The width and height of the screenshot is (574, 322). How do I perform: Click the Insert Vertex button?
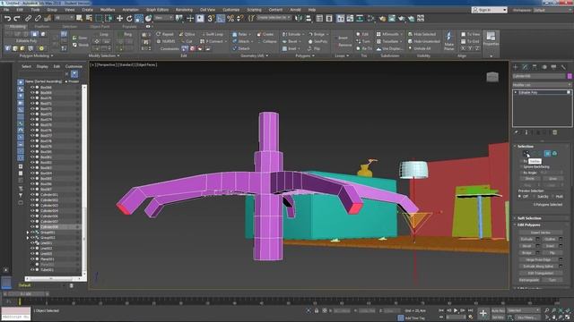pyautogui.click(x=541, y=233)
